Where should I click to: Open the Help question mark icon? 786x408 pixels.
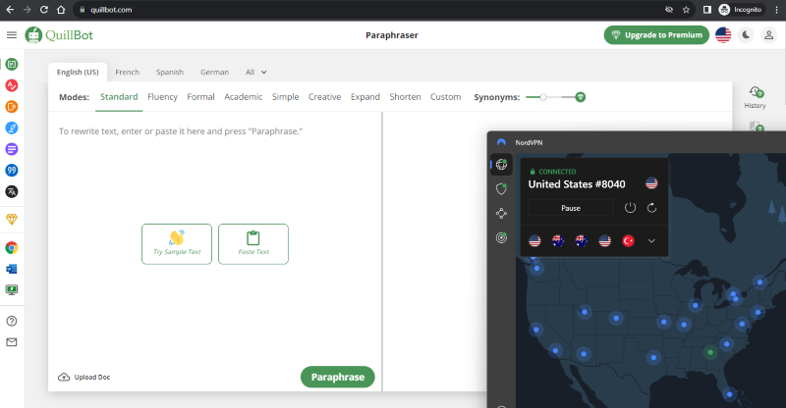pos(12,322)
